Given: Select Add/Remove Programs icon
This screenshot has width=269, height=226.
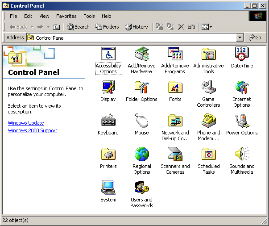Looking at the screenshot, I should (x=175, y=54).
